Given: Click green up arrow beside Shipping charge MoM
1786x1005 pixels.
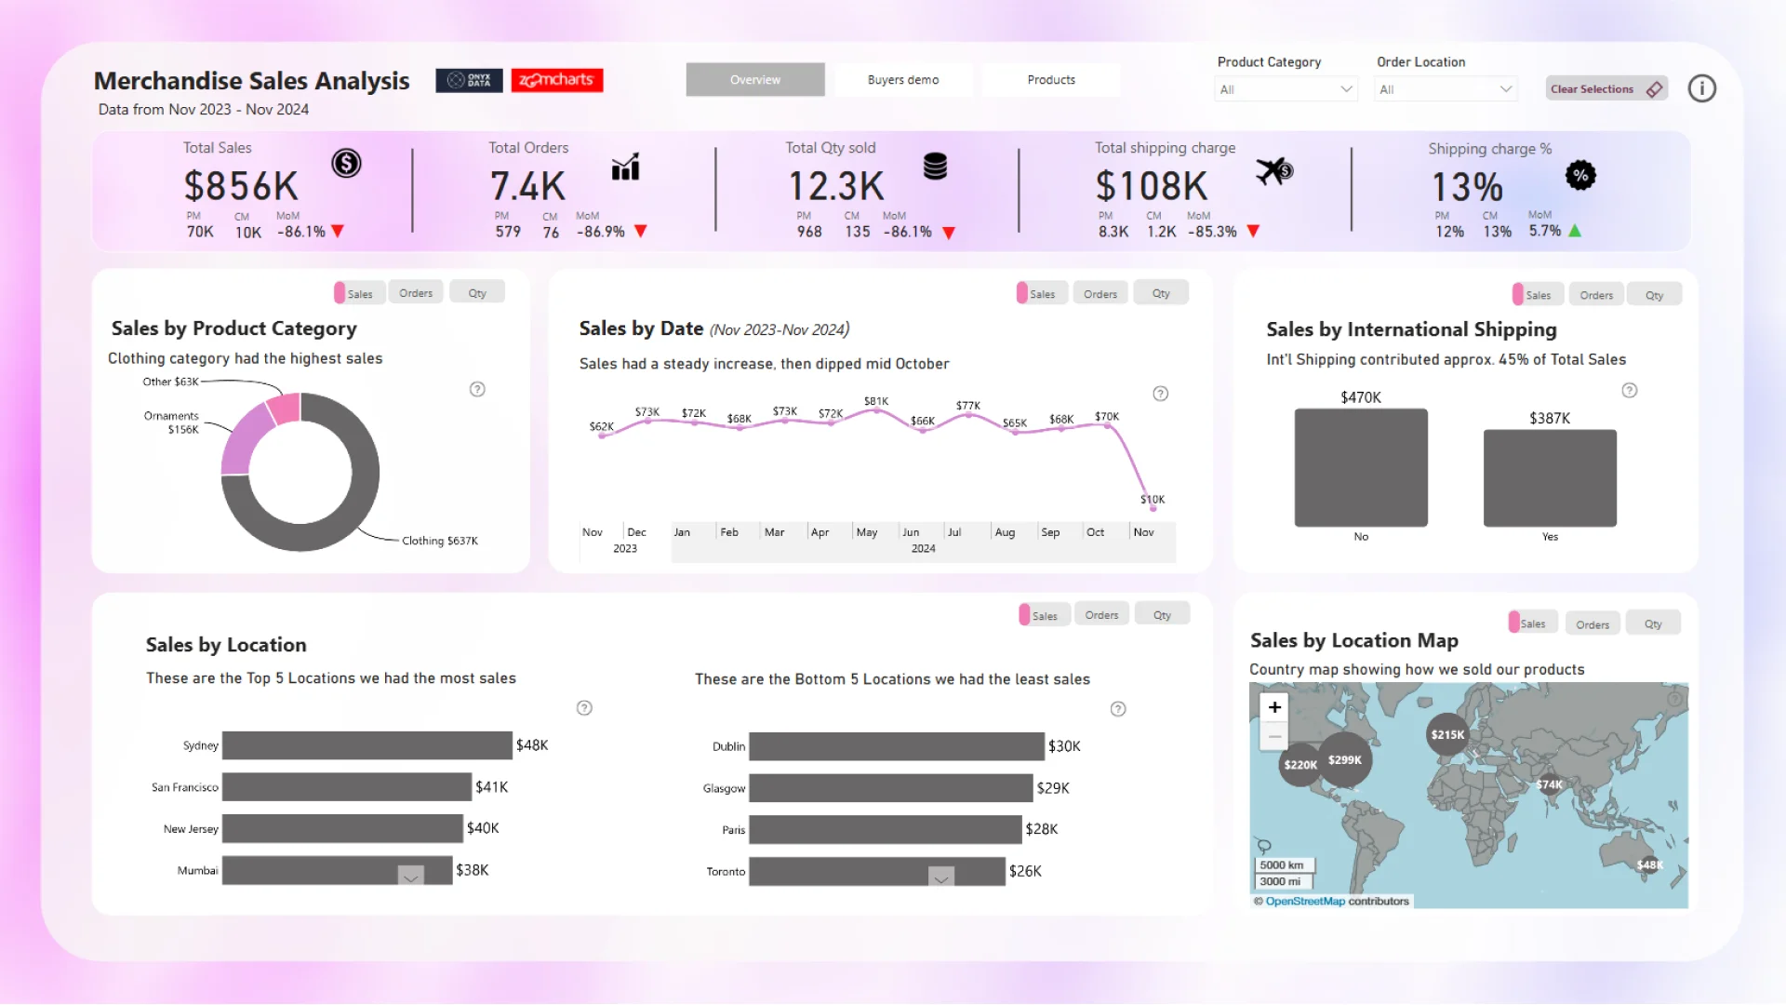Looking at the screenshot, I should coord(1575,231).
